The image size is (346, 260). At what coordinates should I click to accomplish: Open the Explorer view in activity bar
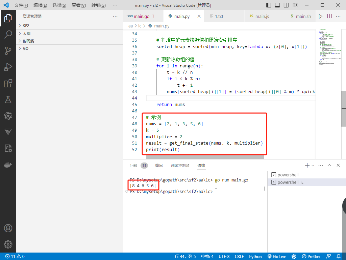(8, 18)
